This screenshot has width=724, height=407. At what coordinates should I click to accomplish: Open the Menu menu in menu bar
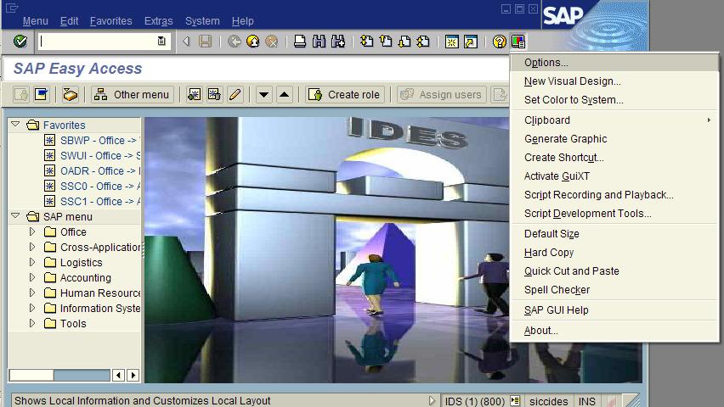(35, 21)
